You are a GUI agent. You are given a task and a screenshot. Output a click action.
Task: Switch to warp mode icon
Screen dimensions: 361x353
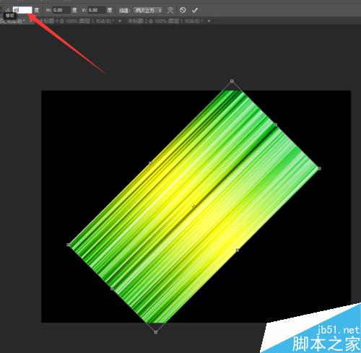tap(170, 10)
